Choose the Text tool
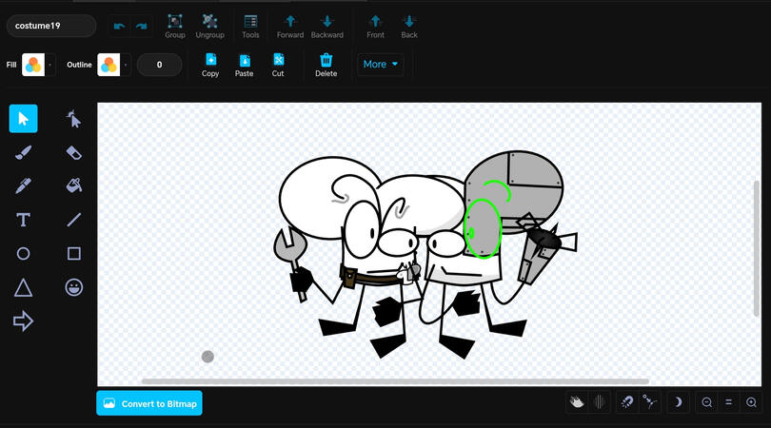 pyautogui.click(x=24, y=220)
